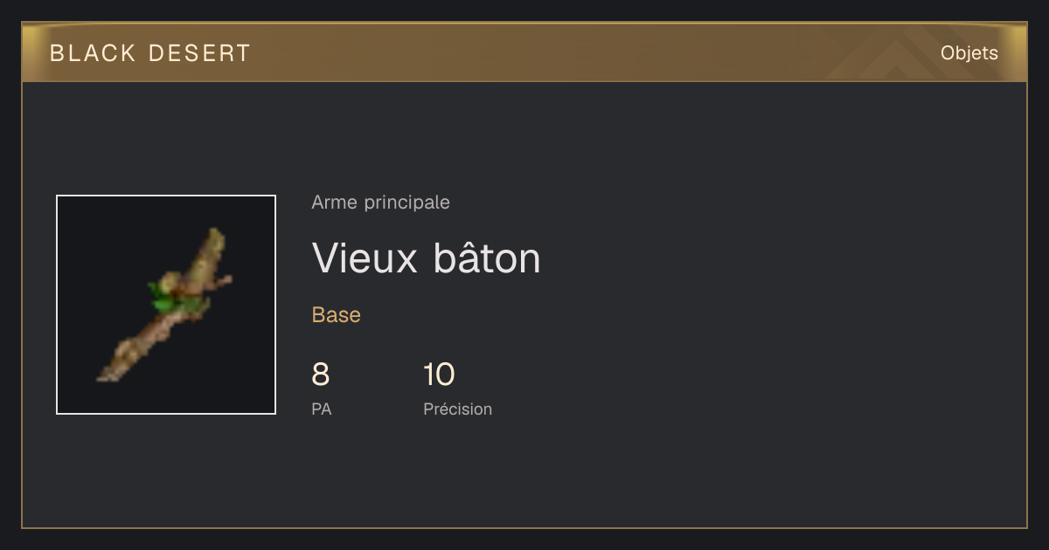Click the Vieux bâton item icon
The image size is (1049, 550).
(165, 305)
